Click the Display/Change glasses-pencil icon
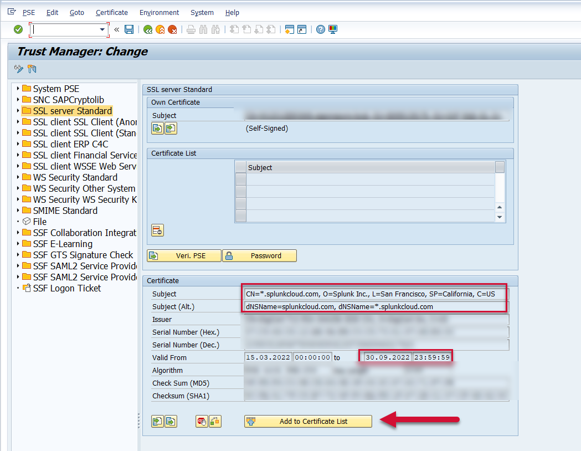Image resolution: width=581 pixels, height=451 pixels. [x=19, y=69]
